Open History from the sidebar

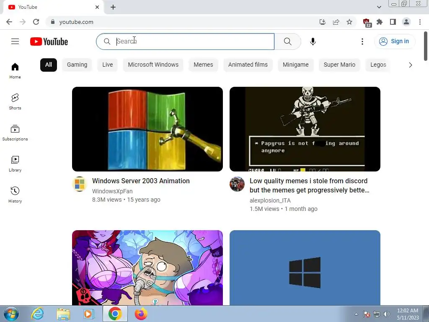pyautogui.click(x=15, y=195)
